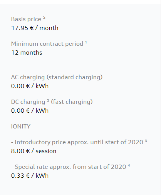
Task: Select the 12 months text
Action: coord(27,53)
